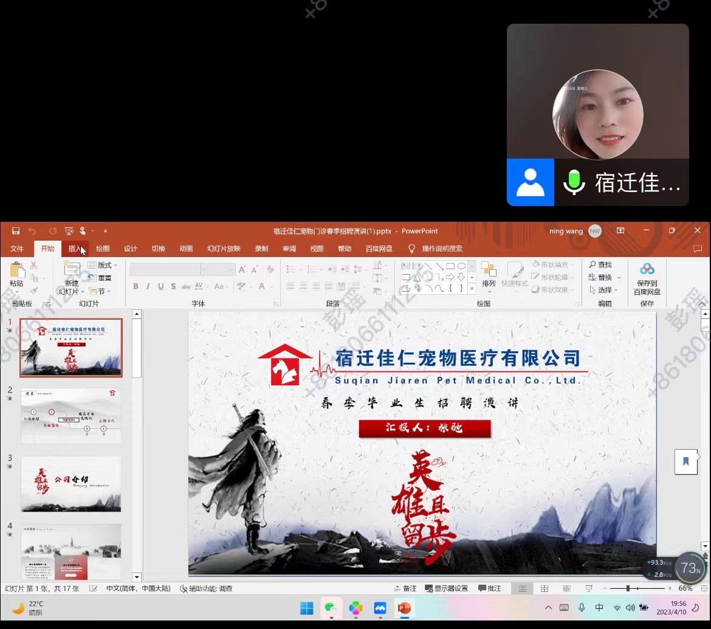The width and height of the screenshot is (711, 629).
Task: Switch to the Design (设计) tab
Action: pyautogui.click(x=131, y=249)
